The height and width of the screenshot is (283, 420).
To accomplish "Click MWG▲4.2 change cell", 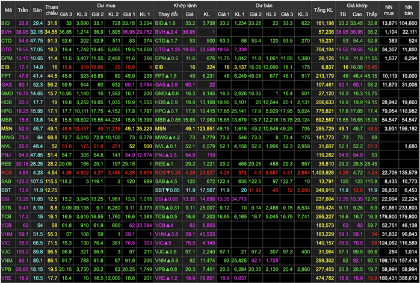I will coord(167,137).
